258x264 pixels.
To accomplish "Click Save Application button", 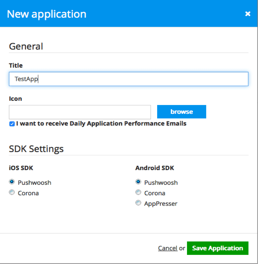I will 217,248.
